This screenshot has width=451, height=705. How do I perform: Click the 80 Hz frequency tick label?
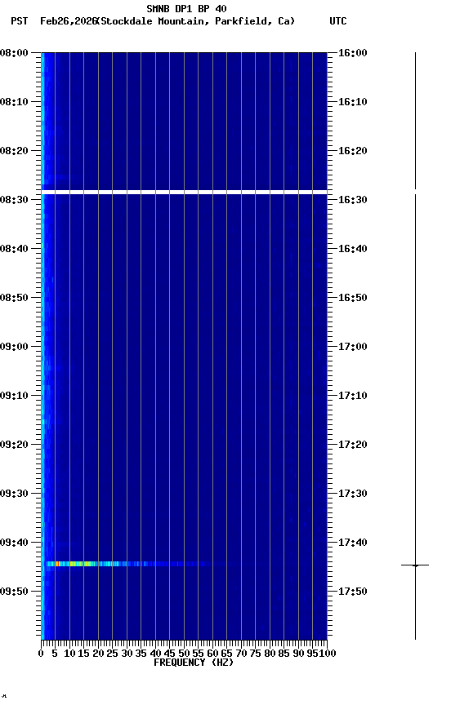tap(270, 654)
